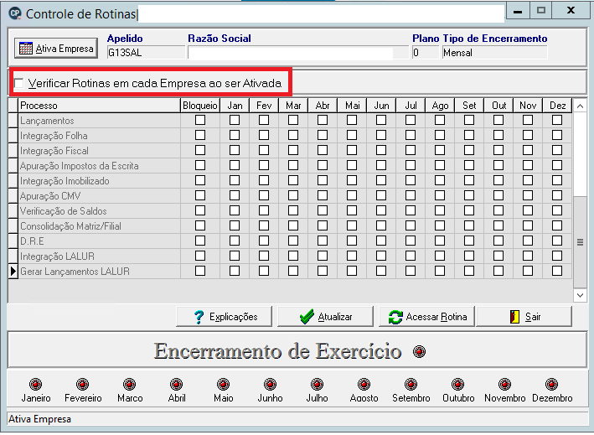The height and width of the screenshot is (435, 594).
Task: Select the Lançamentos process row label
Action: pos(47,121)
